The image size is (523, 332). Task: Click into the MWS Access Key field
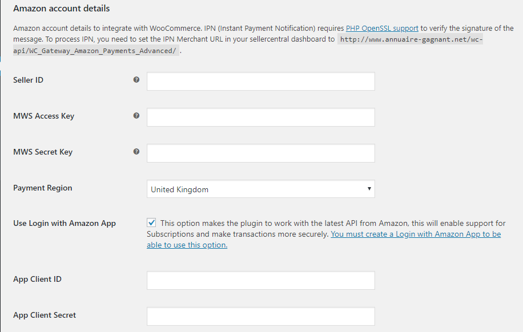(x=261, y=118)
